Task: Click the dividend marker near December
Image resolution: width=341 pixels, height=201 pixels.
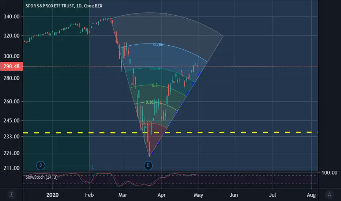Action: 41,165
